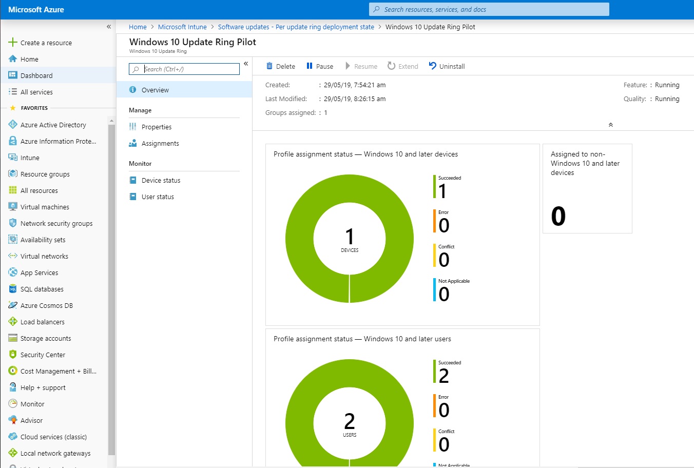Click the Create a resource plus icon
This screenshot has width=694, height=468.
coord(13,43)
